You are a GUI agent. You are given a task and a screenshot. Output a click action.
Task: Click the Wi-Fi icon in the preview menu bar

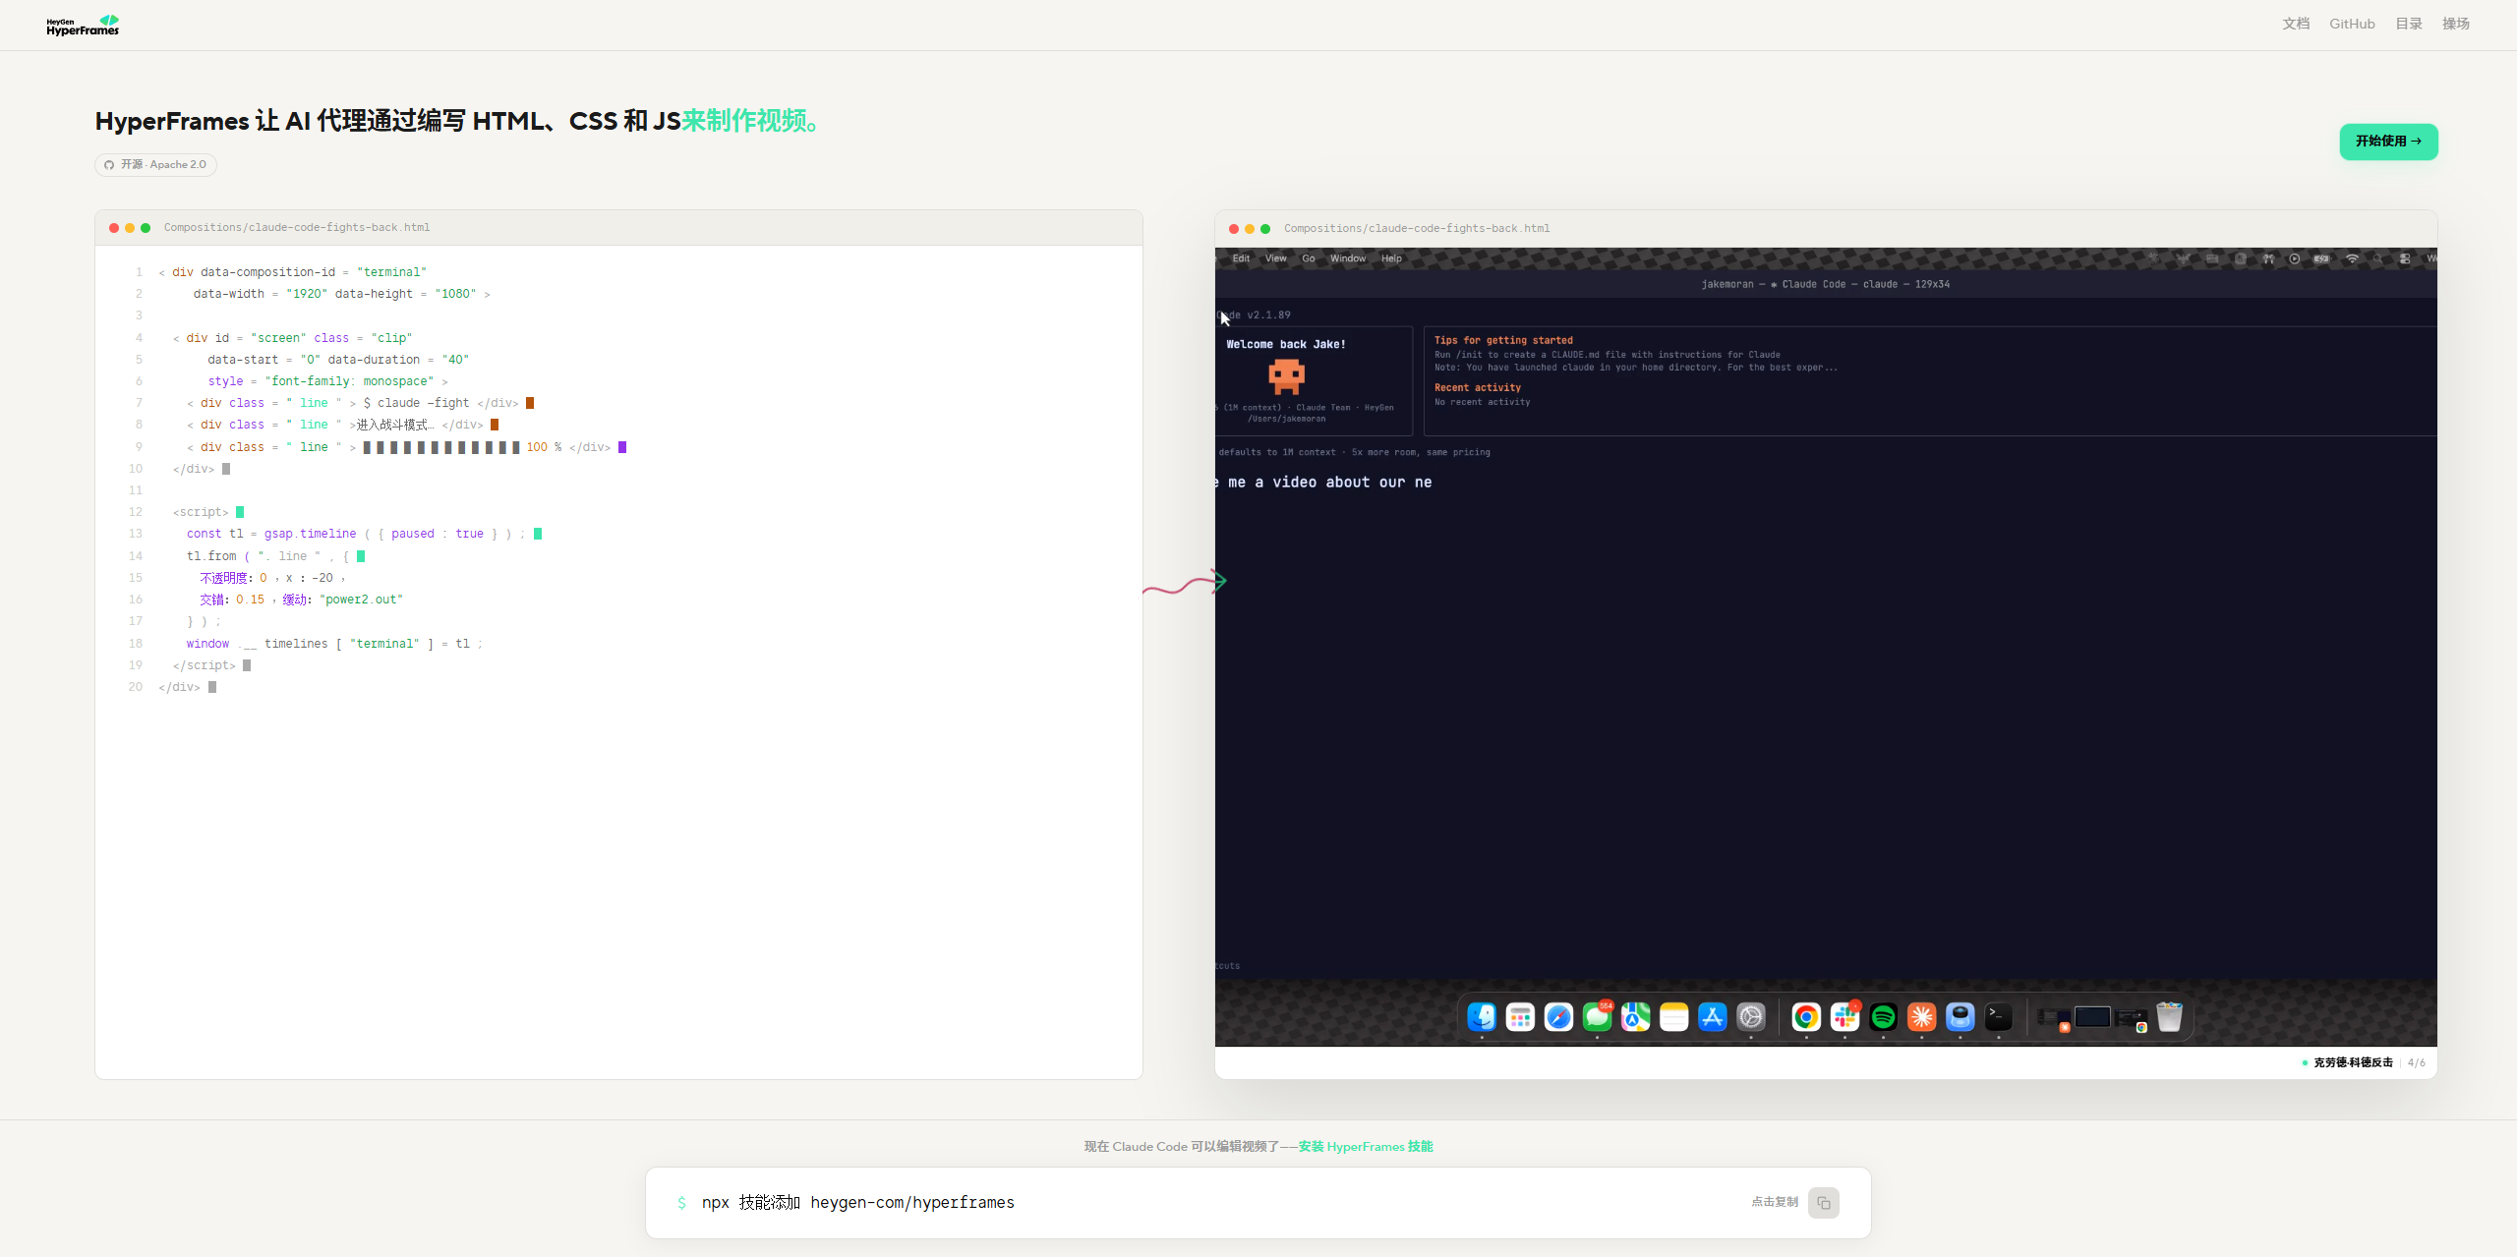point(2352,258)
